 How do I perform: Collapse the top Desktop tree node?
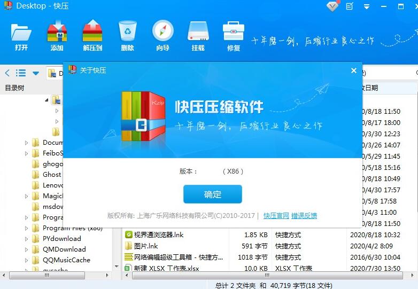(x=47, y=100)
